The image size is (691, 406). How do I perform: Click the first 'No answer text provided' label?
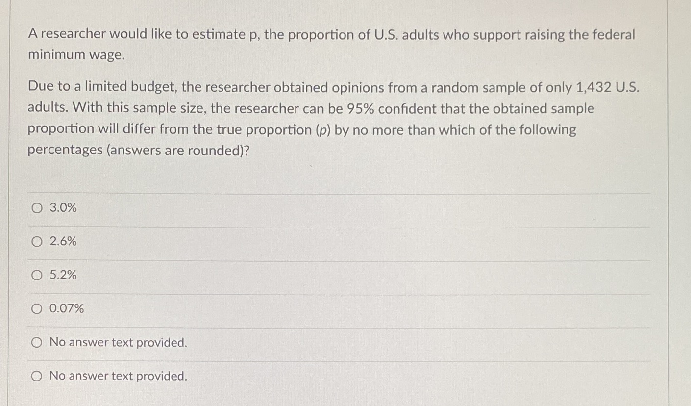click(118, 342)
